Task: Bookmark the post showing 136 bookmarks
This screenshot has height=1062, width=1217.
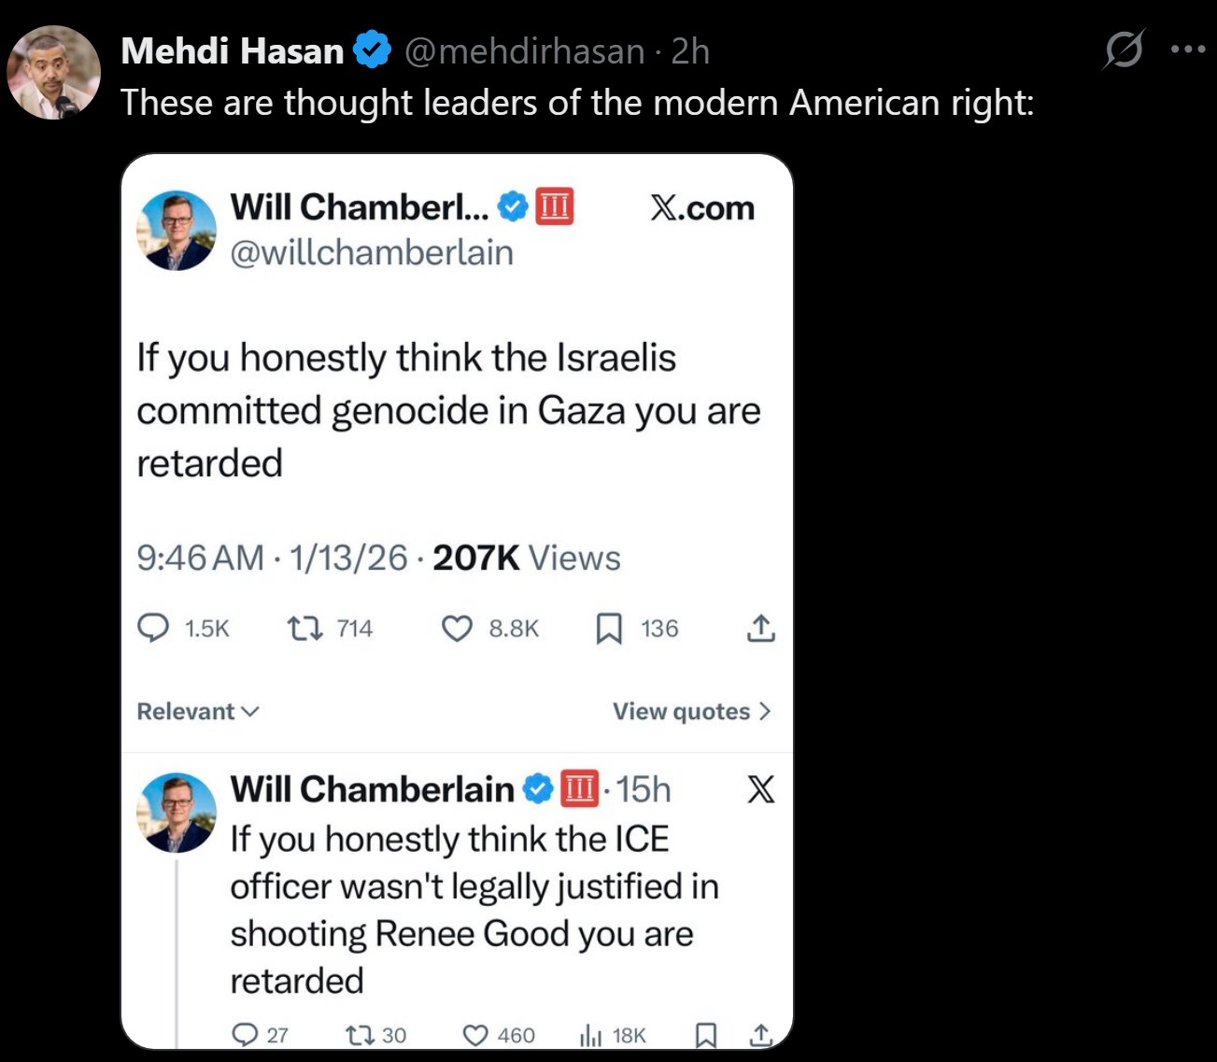Action: point(609,629)
